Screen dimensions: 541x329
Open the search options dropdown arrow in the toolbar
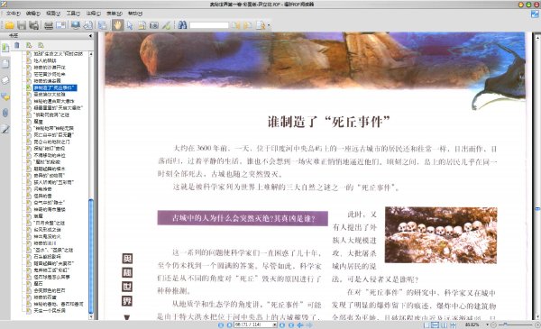[269, 25]
